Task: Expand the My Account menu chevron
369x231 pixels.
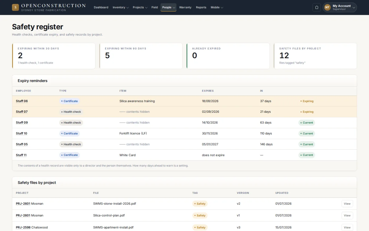Action: click(x=354, y=7)
